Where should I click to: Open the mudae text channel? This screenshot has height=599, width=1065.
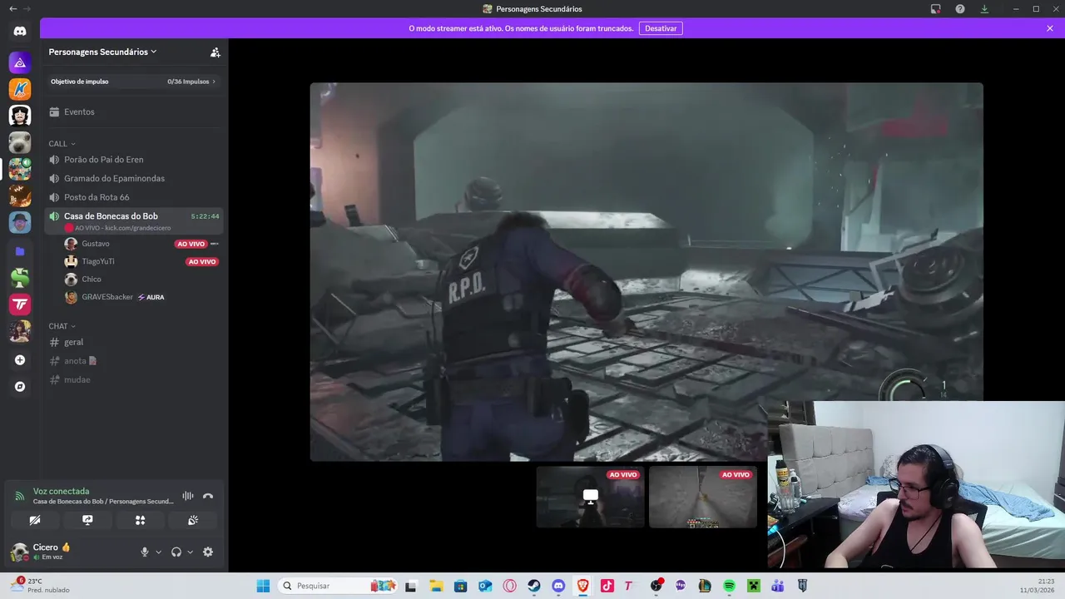pyautogui.click(x=134, y=379)
